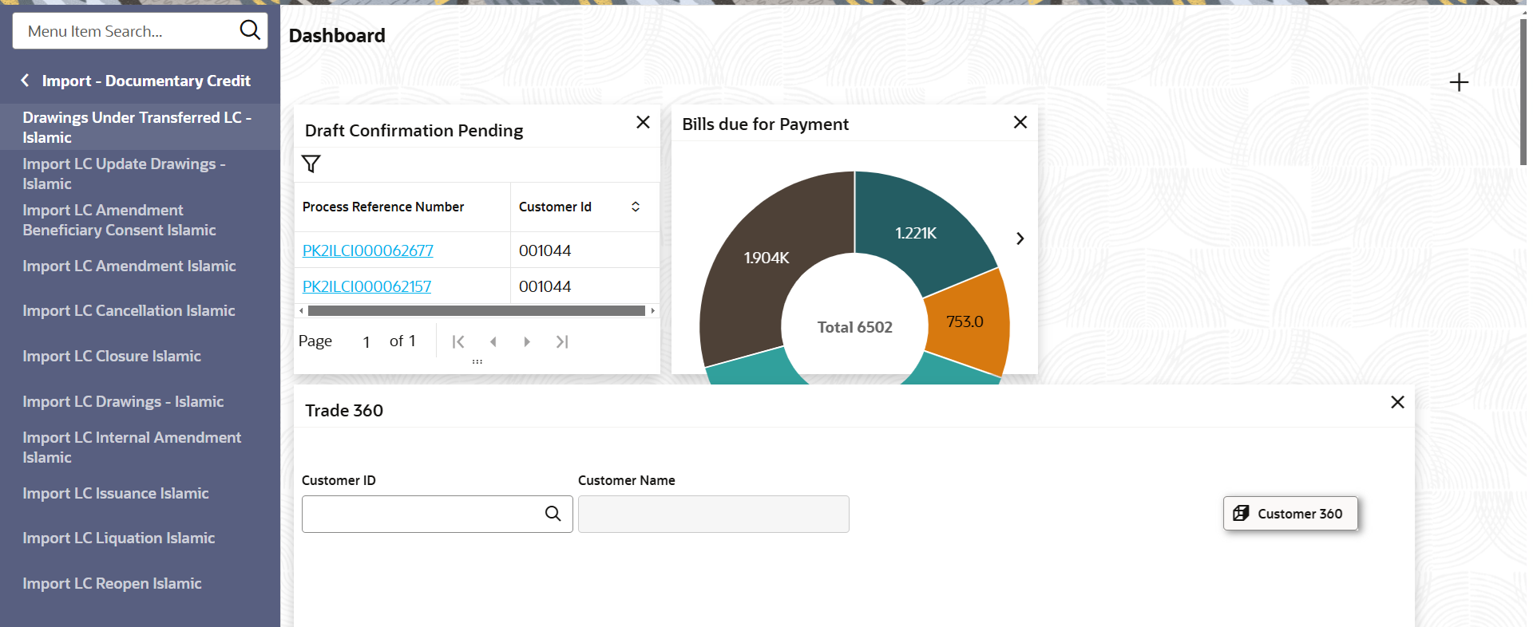Close the Trade 360 widget
This screenshot has height=627, width=1533.
1397,402
